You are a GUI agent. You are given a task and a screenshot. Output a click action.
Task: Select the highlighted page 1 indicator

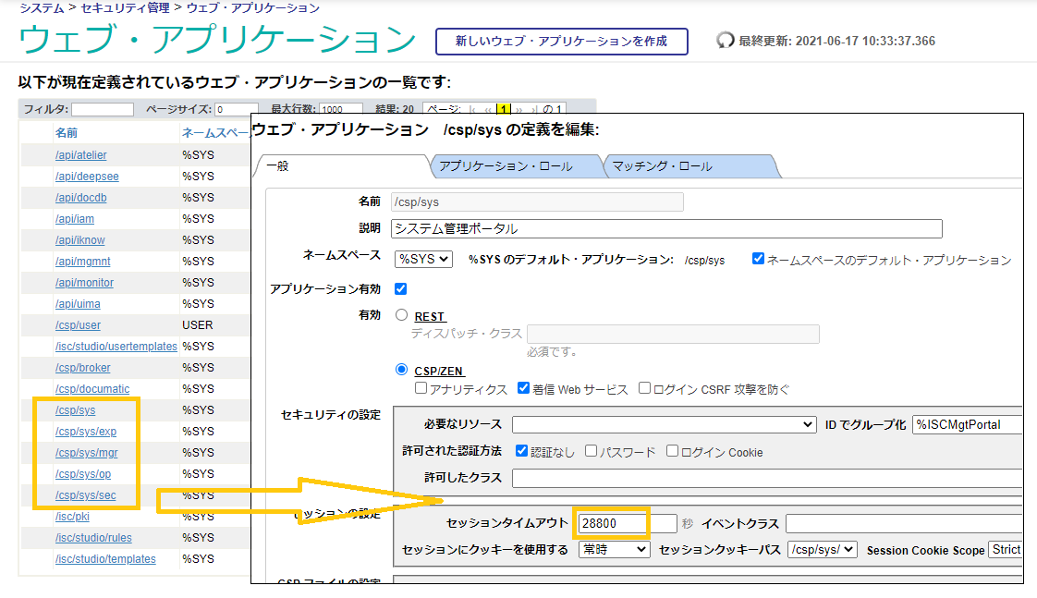504,109
